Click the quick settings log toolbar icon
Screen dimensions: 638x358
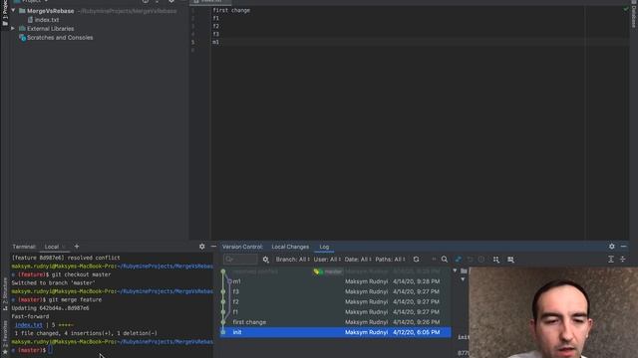510,260
